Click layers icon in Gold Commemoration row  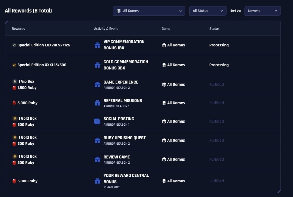164,65
